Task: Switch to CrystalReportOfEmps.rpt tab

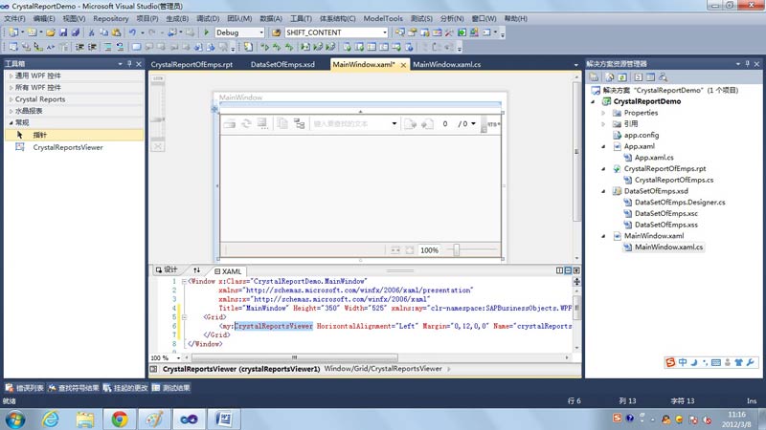Action: 191,64
